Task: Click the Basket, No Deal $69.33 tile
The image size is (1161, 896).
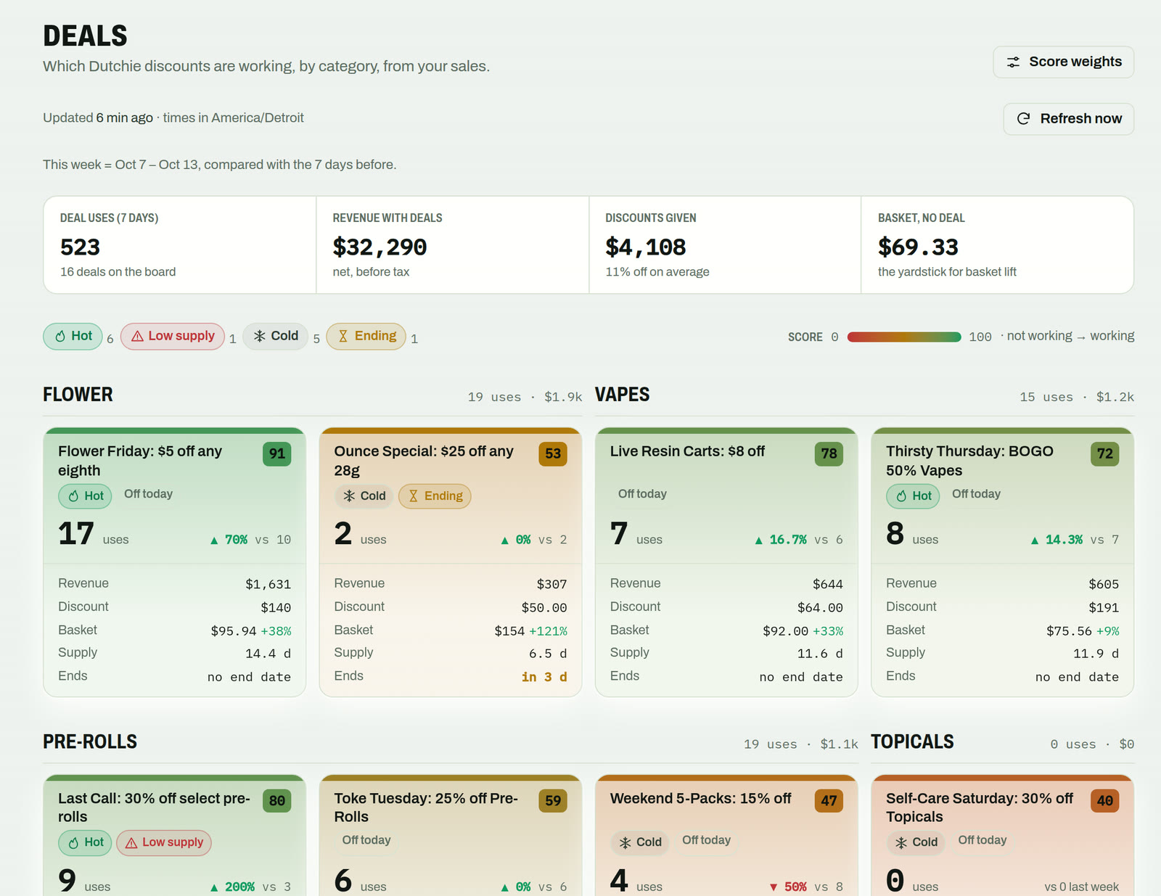Action: coord(997,245)
